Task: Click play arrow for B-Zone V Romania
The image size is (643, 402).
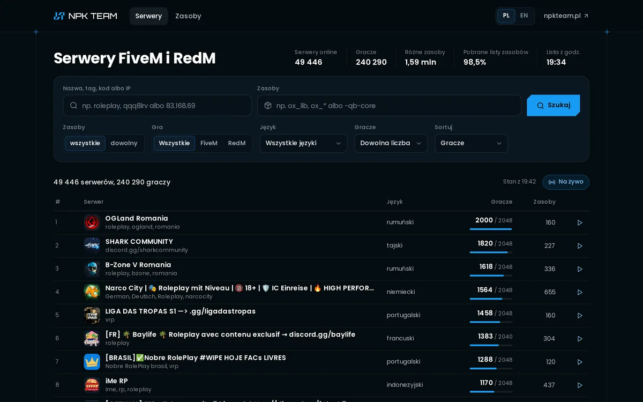Action: [580, 269]
